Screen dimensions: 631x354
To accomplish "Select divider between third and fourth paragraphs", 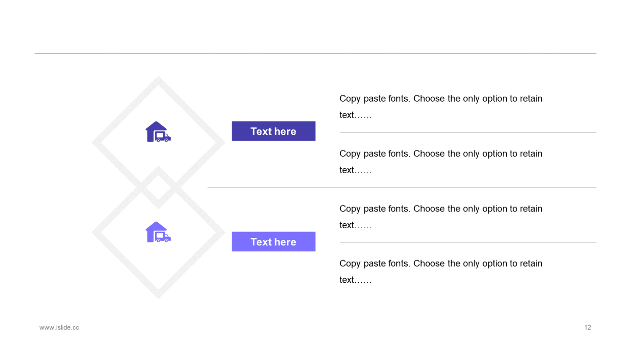I will (468, 243).
